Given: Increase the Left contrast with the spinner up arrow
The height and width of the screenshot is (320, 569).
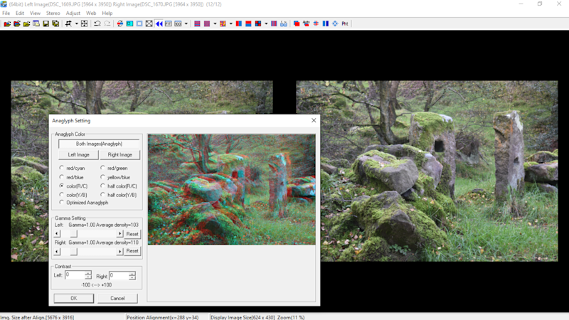Looking at the screenshot, I should pos(88,273).
